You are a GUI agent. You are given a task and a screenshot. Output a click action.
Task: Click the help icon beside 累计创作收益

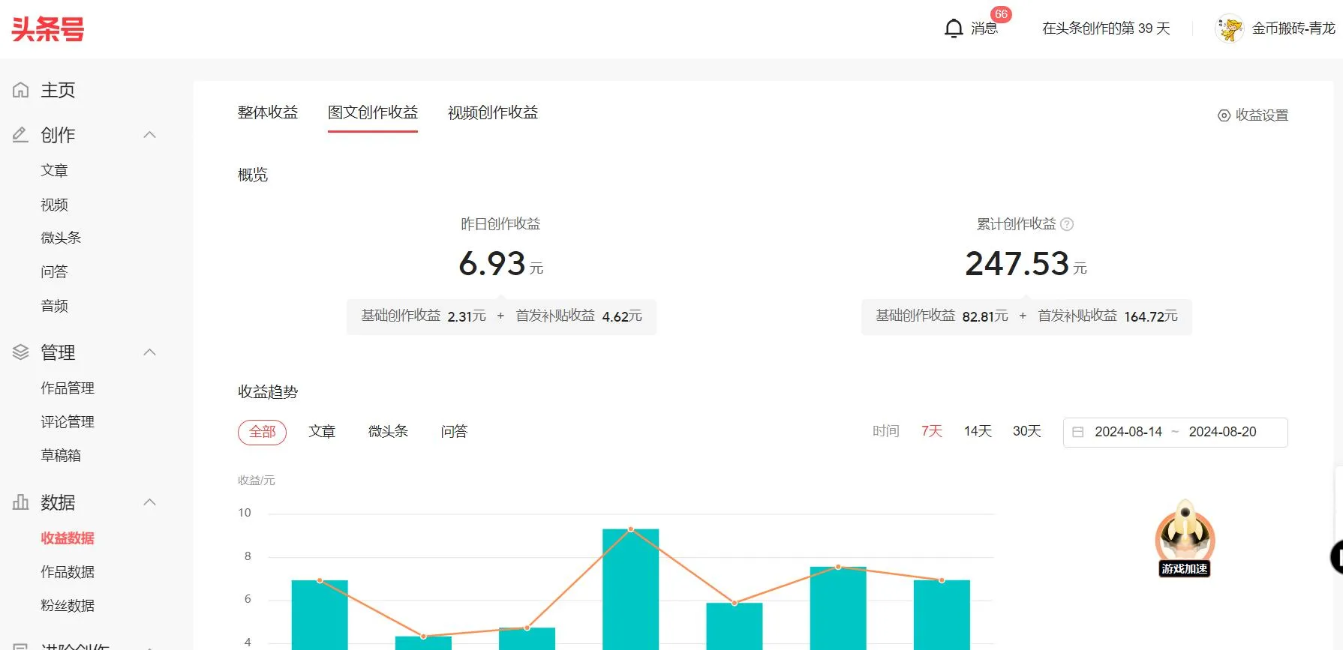pyautogui.click(x=1067, y=224)
